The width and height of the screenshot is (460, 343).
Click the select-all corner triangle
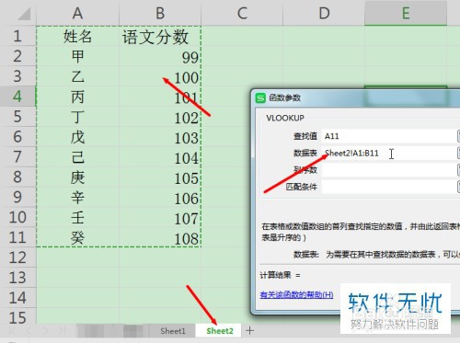(x=24, y=14)
